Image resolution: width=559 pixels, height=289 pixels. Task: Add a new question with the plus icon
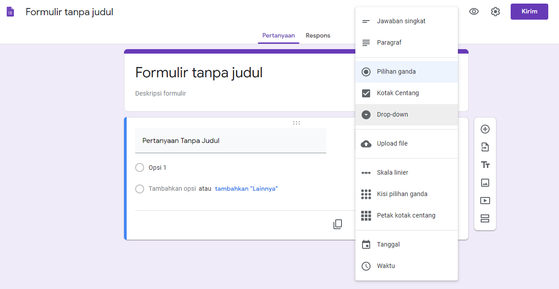click(485, 129)
